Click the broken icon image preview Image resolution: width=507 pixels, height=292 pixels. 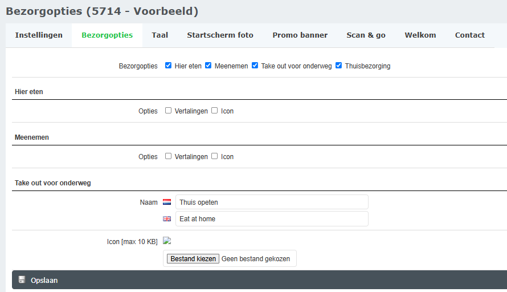point(167,241)
